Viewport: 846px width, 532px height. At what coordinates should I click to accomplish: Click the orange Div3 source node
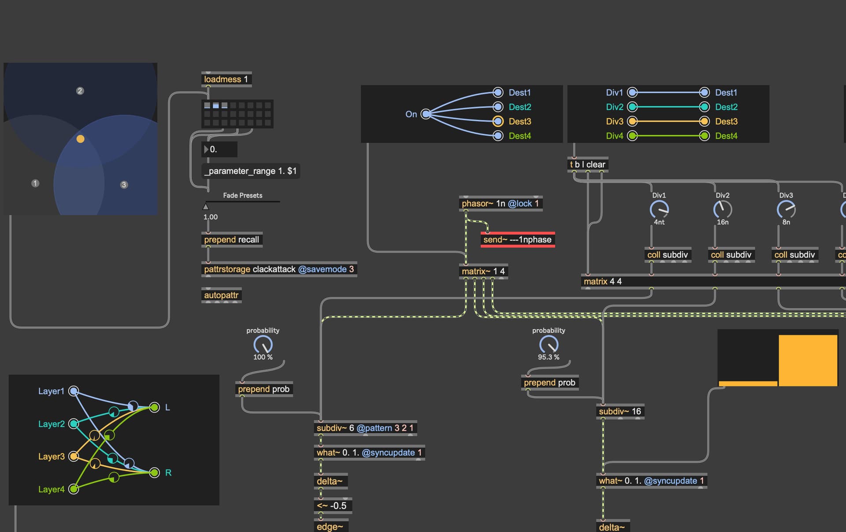point(632,121)
